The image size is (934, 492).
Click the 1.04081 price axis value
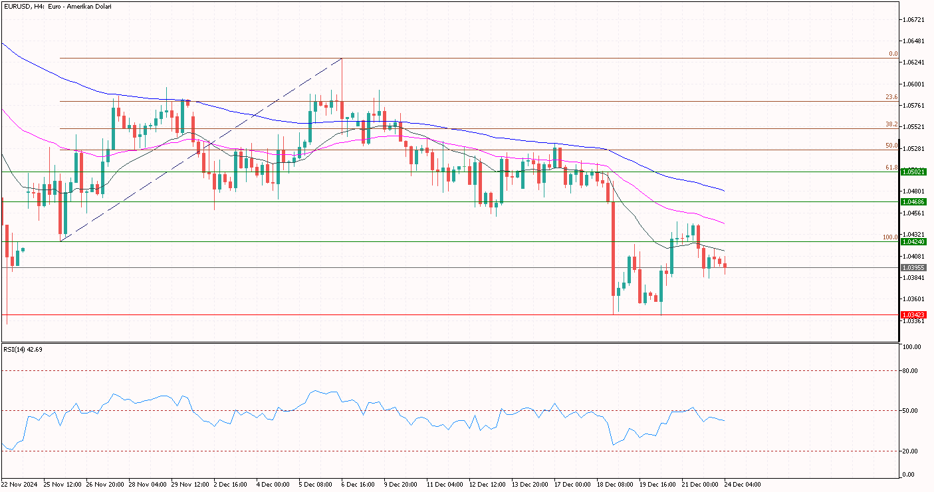pos(913,257)
